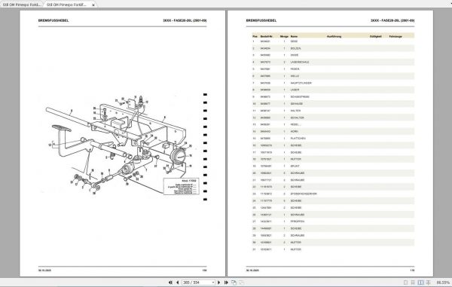Go to the next page
This screenshot has height=287, width=452.
218,282
